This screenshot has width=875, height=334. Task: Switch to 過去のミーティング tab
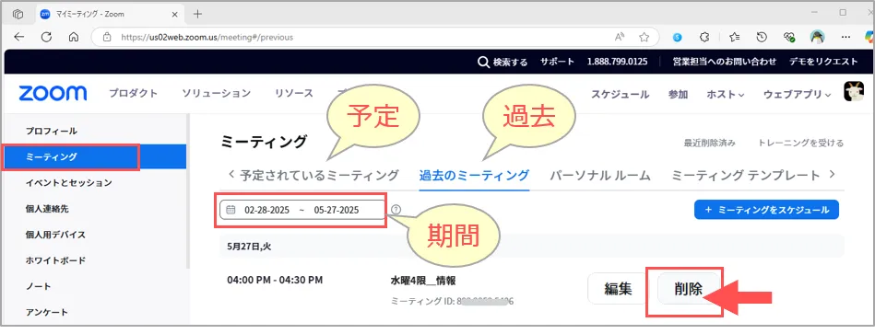point(474,176)
